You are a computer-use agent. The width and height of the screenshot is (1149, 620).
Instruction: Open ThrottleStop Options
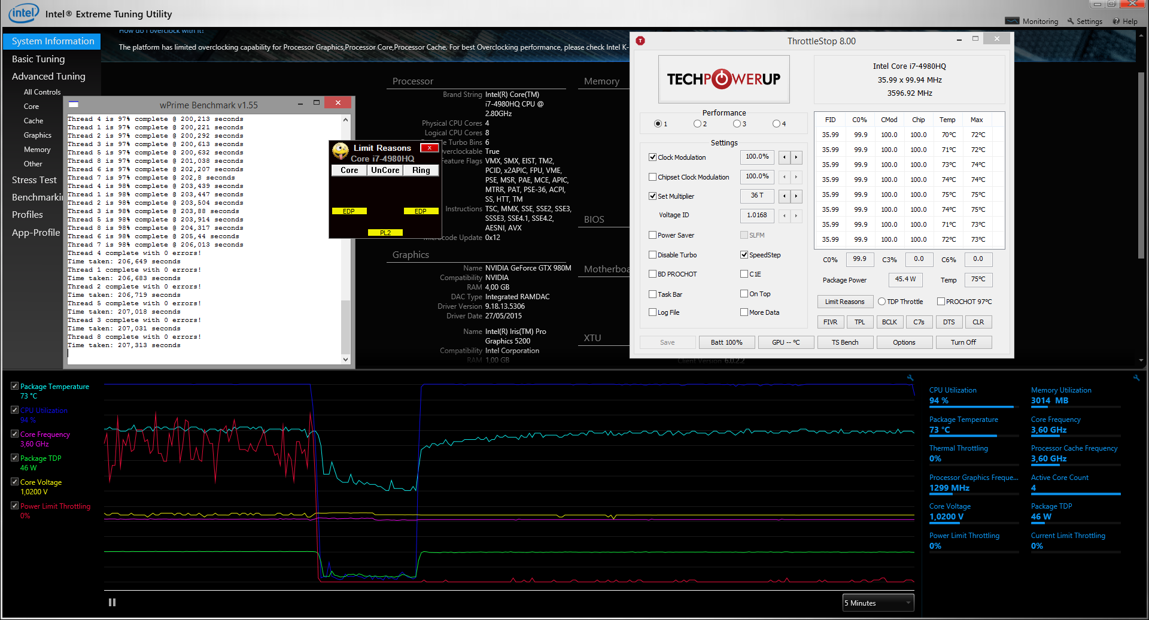point(904,342)
